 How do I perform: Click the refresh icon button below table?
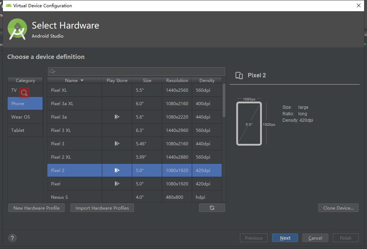212,208
